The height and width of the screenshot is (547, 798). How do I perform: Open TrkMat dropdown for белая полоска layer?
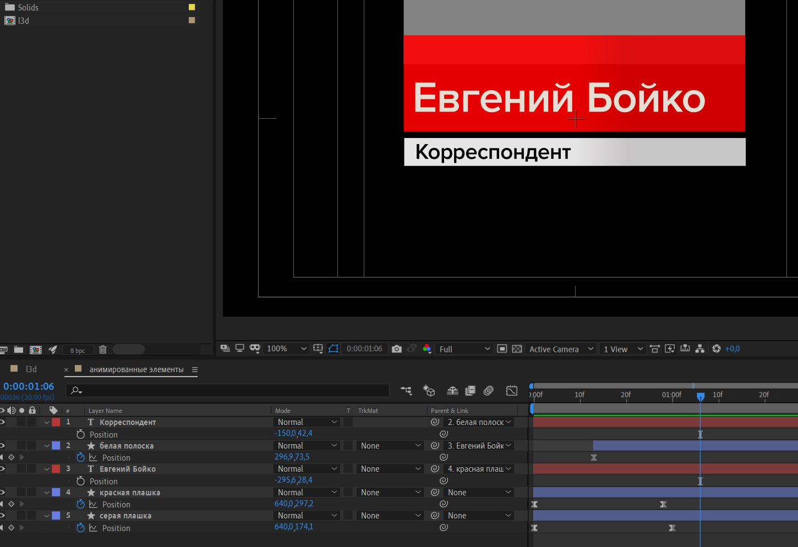click(390, 446)
